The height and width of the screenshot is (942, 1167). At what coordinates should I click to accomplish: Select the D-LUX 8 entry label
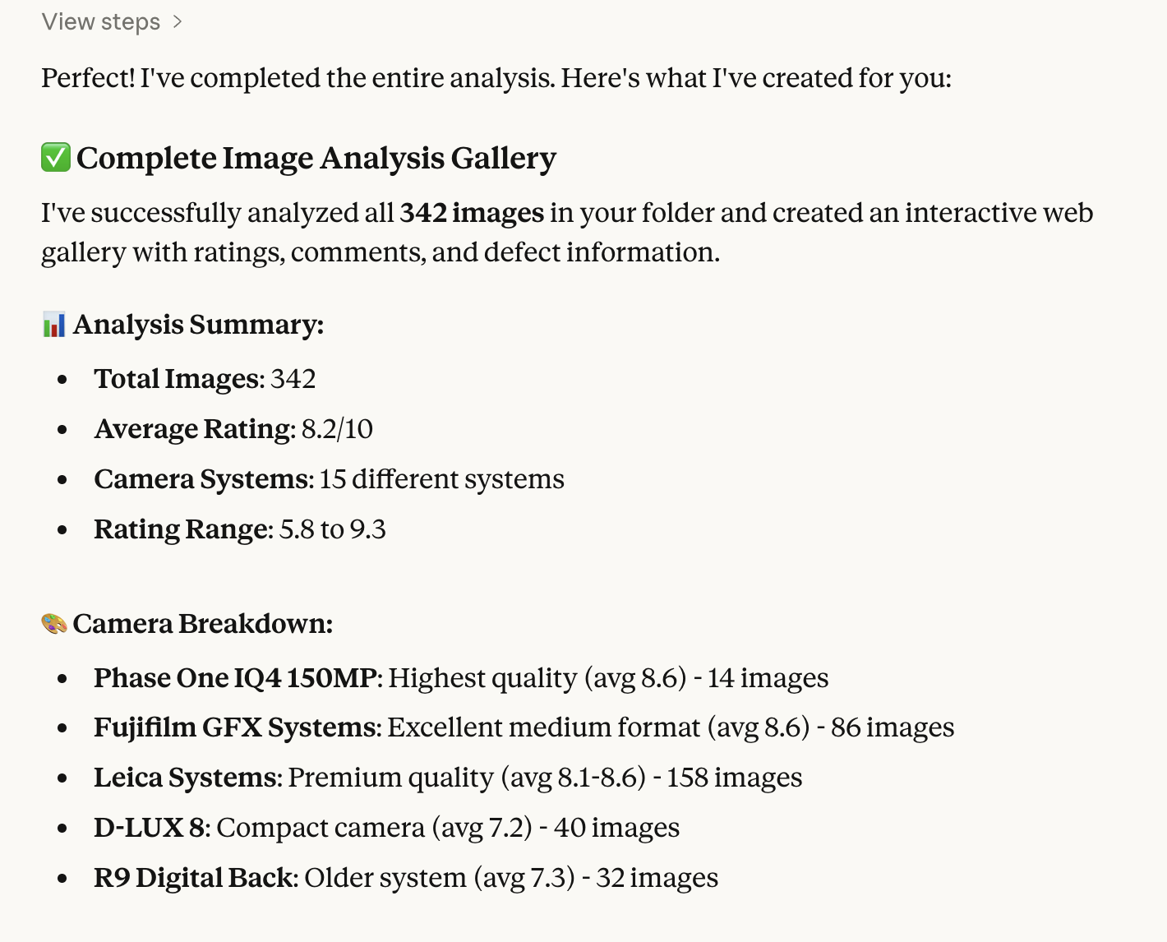152,828
